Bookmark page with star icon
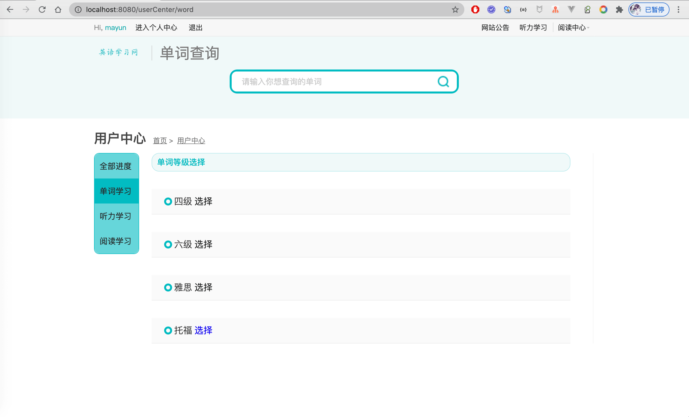The width and height of the screenshot is (689, 417). coord(455,9)
